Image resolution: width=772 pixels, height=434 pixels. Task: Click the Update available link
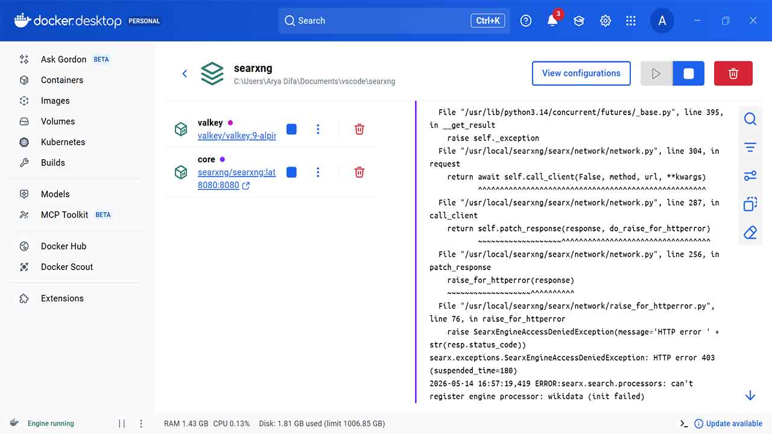coord(729,423)
